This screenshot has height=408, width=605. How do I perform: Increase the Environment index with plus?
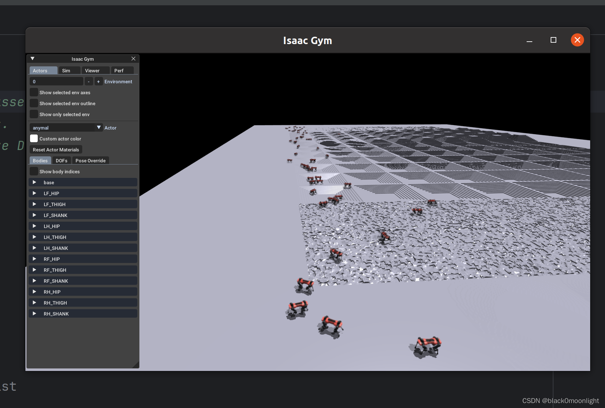98,82
